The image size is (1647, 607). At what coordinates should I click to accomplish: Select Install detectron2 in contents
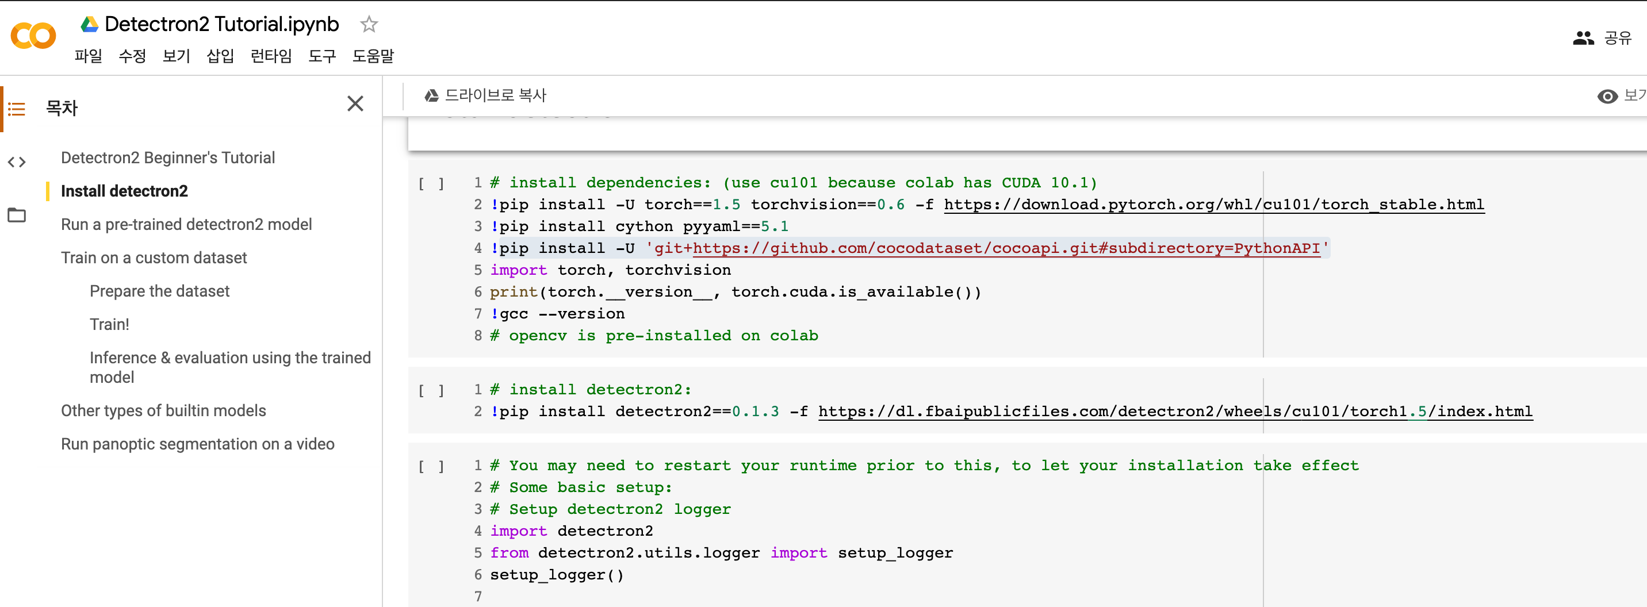click(x=124, y=191)
